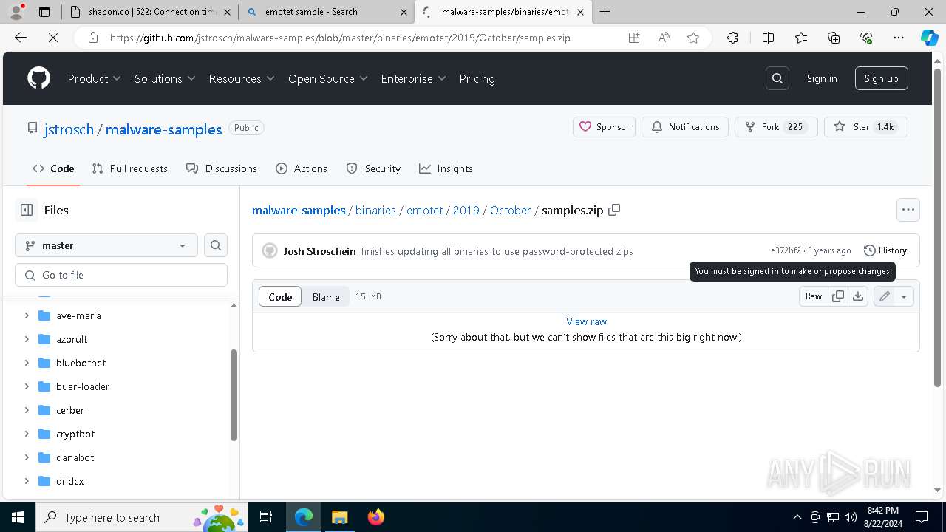Viewport: 946px width, 532px height.
Task: Open the Discussions tab
Action: click(x=222, y=168)
